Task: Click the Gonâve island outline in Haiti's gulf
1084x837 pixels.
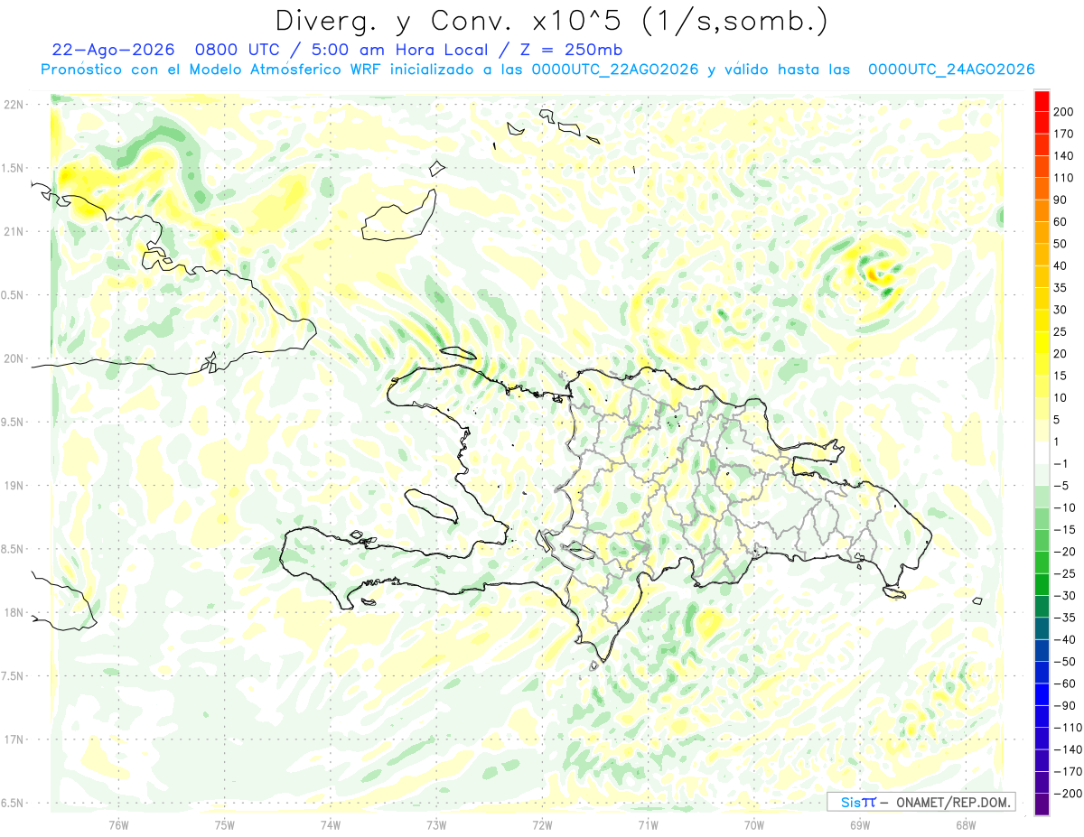Action: point(432,506)
